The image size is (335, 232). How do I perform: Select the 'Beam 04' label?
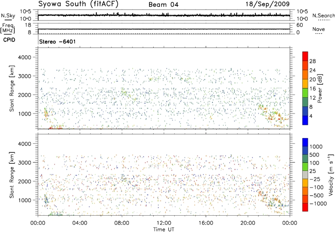(x=163, y=5)
